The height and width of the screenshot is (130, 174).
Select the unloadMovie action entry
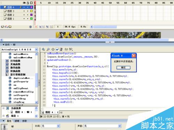[21, 54]
